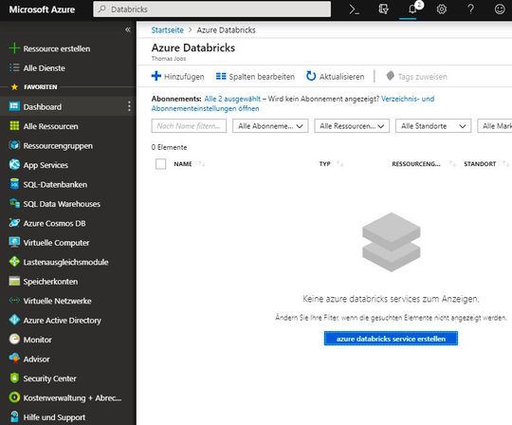
Task: Go to Ressourcengruppen in sidebar
Action: click(68, 145)
